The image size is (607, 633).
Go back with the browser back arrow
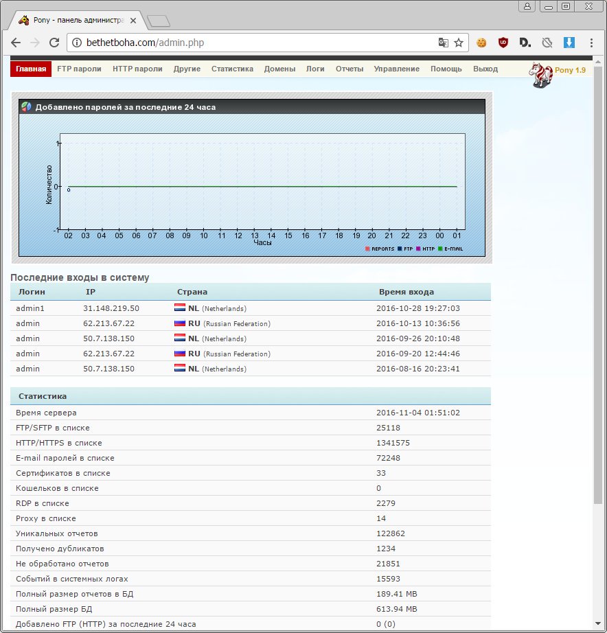point(15,43)
